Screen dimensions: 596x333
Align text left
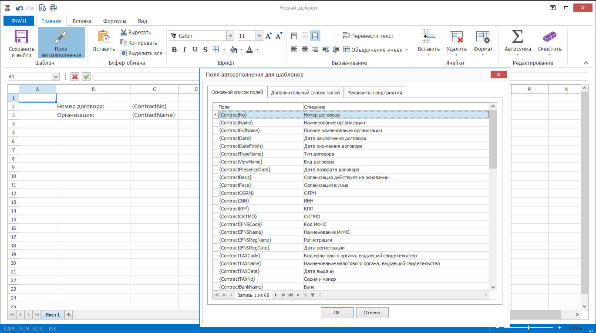(294, 50)
